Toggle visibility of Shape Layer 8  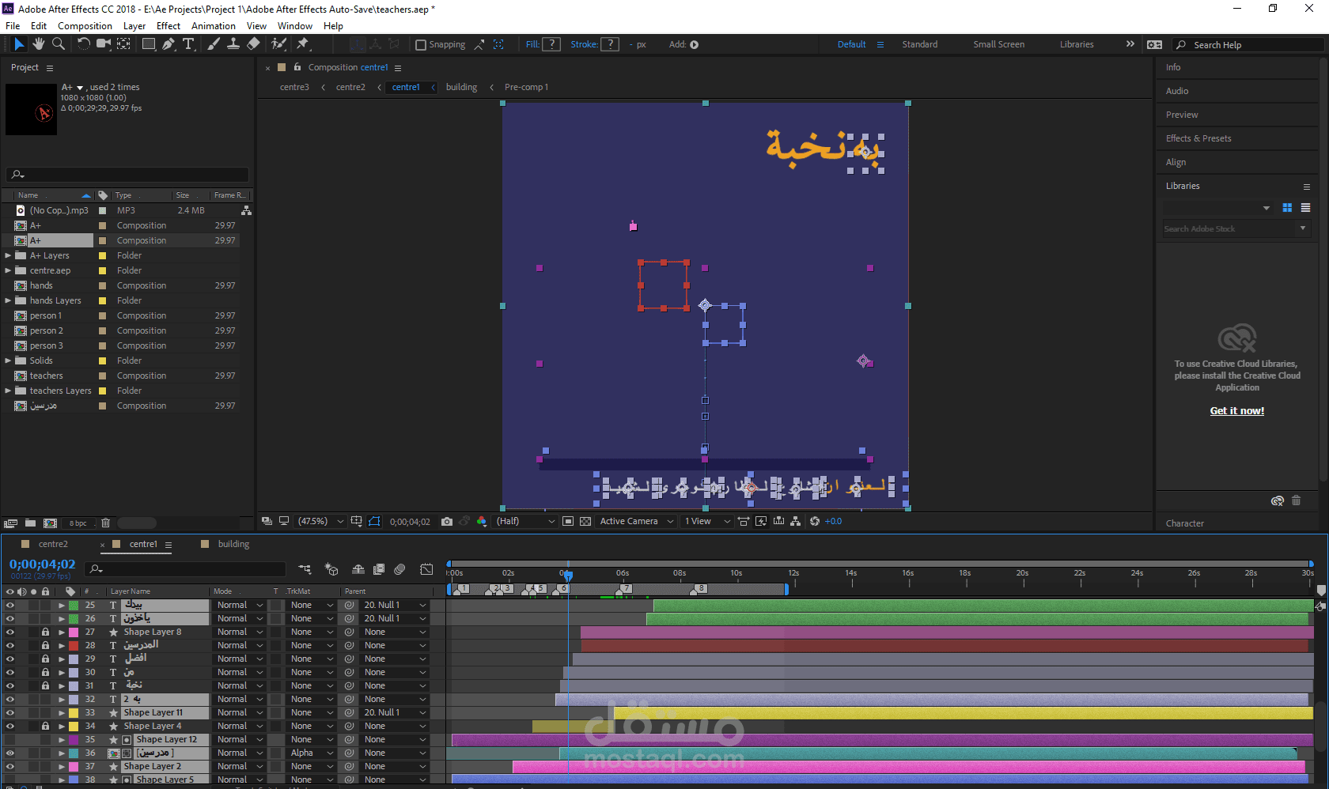point(10,632)
